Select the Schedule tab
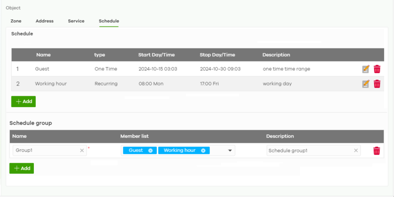The image size is (394, 197). click(109, 21)
